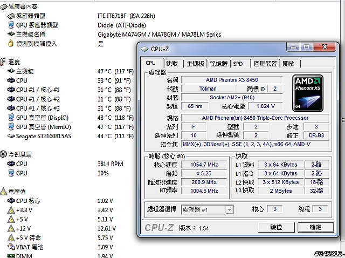Click the padlock icon for 偵測到機箱侵入
This screenshot has height=258, width=345.
pos(11,43)
